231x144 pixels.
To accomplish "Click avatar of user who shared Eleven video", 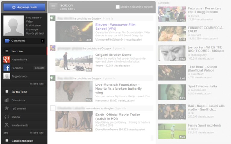I will coord(53,18).
